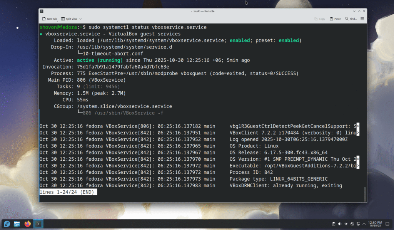Screen dimensions: 394x230
Task: Open the Konsole hamburger menu
Action: click(x=362, y=18)
